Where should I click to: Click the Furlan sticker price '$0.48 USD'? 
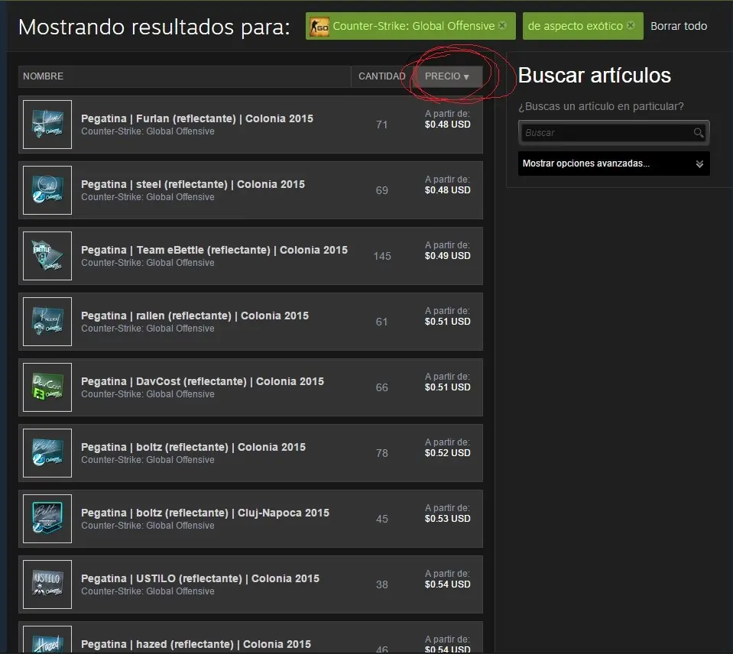[x=447, y=125]
